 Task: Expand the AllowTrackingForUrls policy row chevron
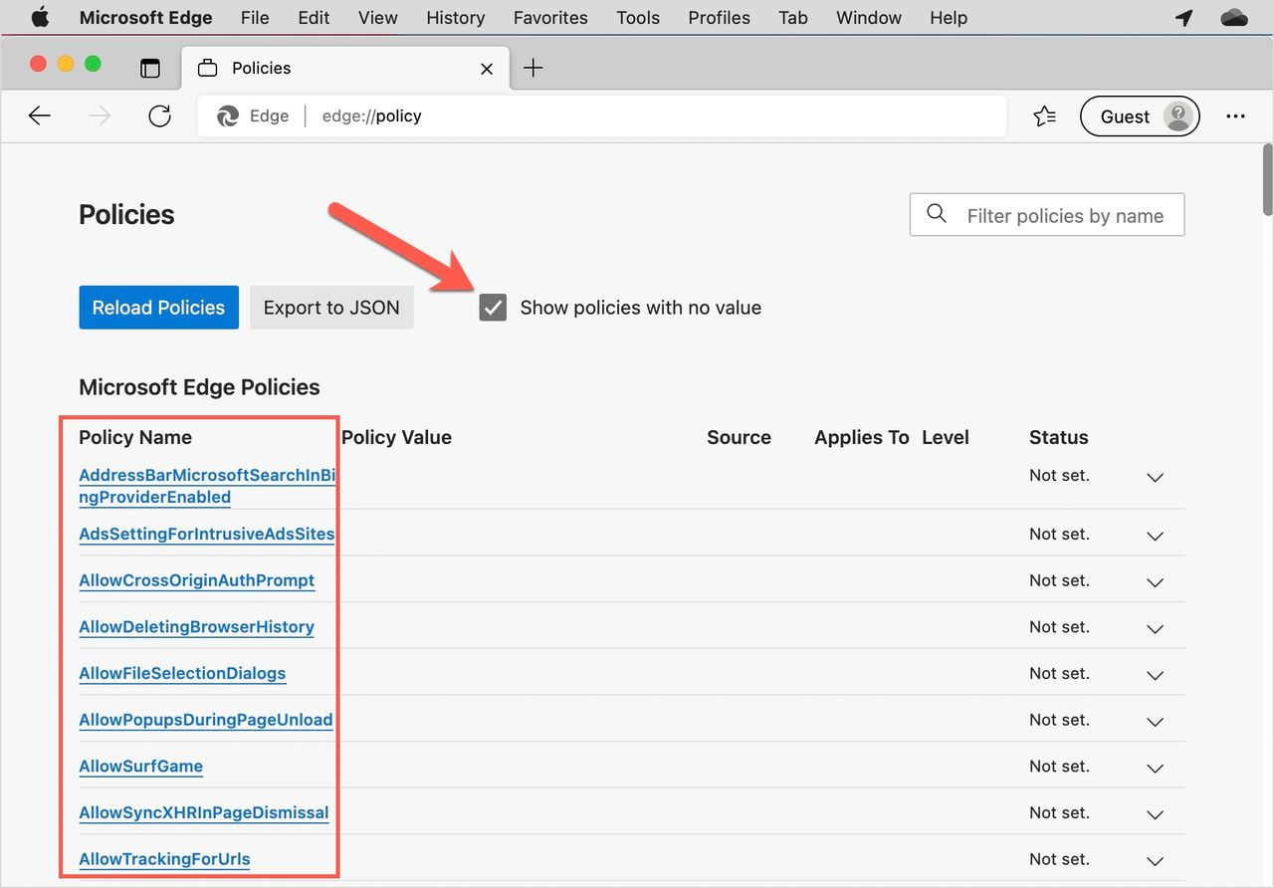click(x=1155, y=861)
